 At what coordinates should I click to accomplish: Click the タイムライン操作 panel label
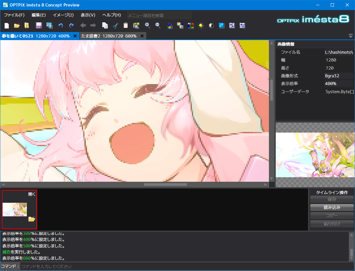pos(332,192)
